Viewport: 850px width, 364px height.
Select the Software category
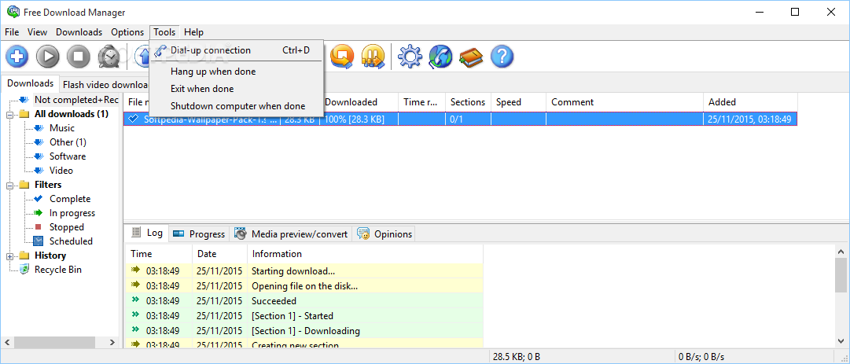tap(68, 156)
